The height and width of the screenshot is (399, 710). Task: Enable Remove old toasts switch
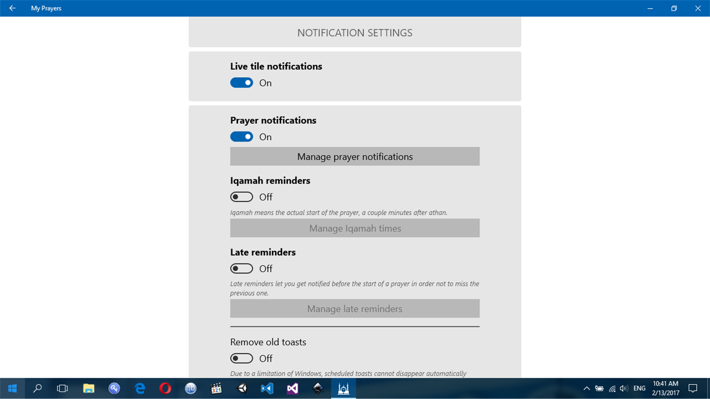coord(242,358)
